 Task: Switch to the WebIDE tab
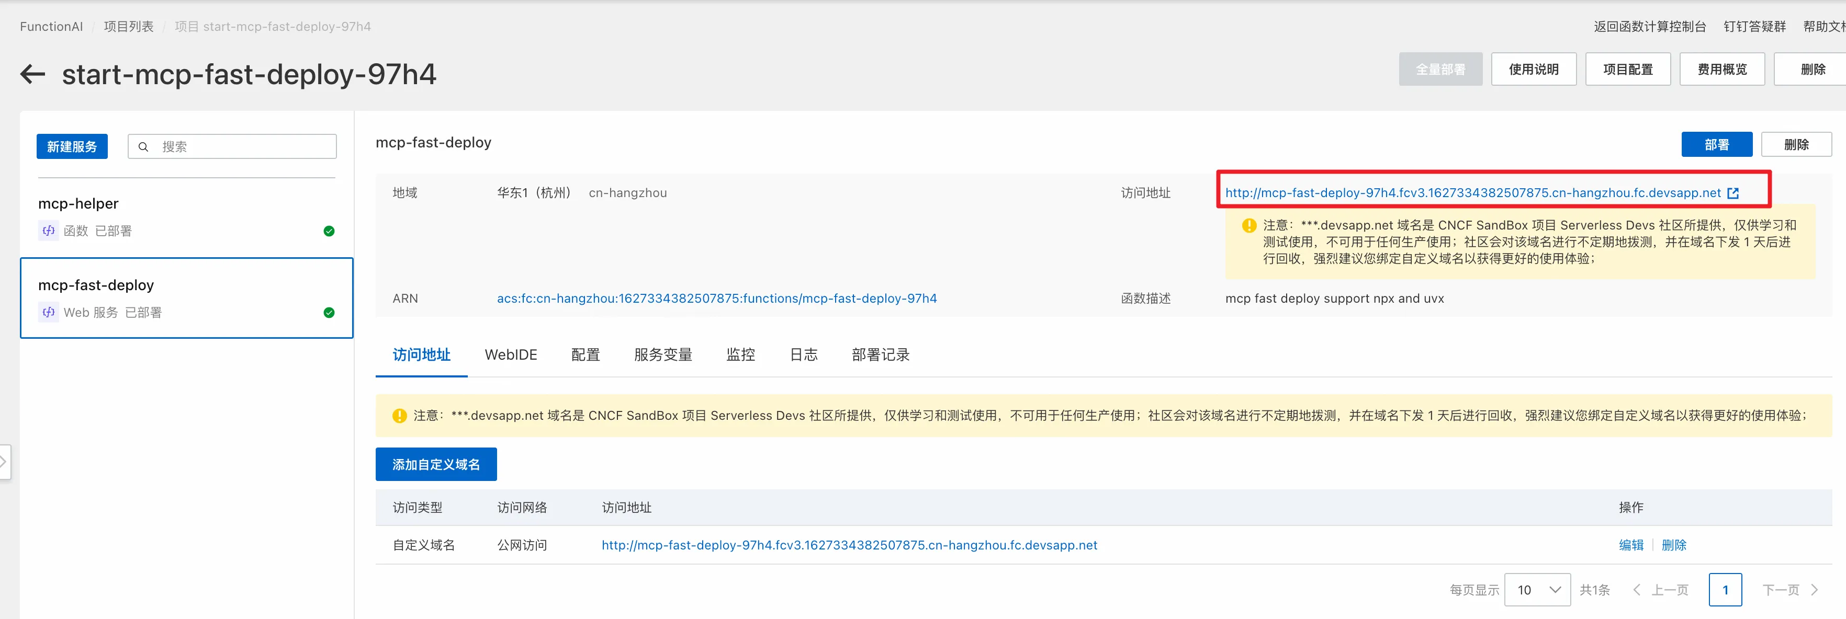click(511, 354)
